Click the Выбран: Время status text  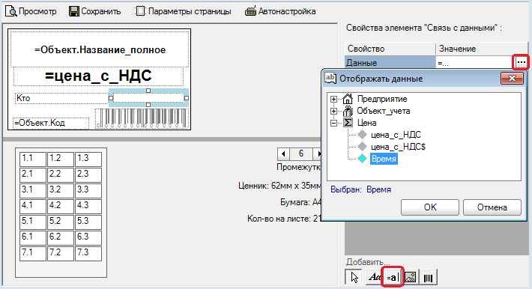360,189
